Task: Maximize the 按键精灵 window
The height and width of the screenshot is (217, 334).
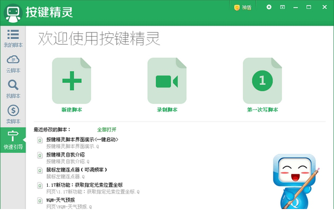Action: click(309, 7)
